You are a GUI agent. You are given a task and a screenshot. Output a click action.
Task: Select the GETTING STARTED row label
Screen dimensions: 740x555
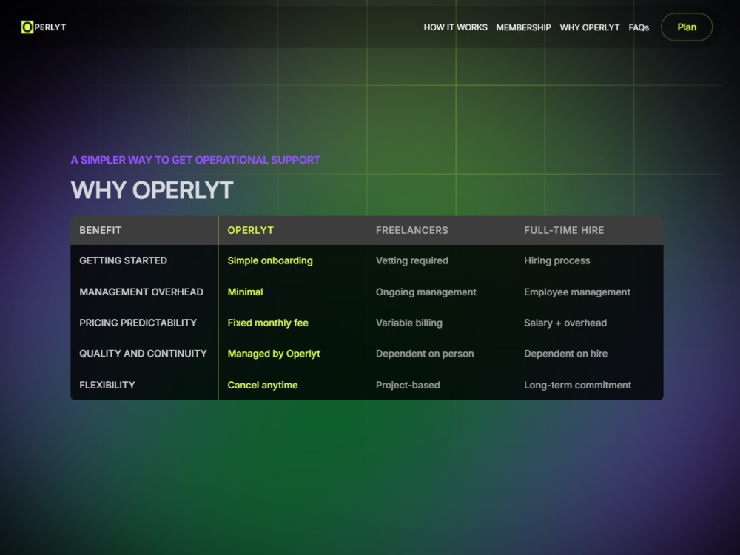123,260
